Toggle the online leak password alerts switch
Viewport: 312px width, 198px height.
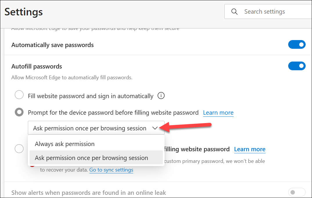[297, 192]
